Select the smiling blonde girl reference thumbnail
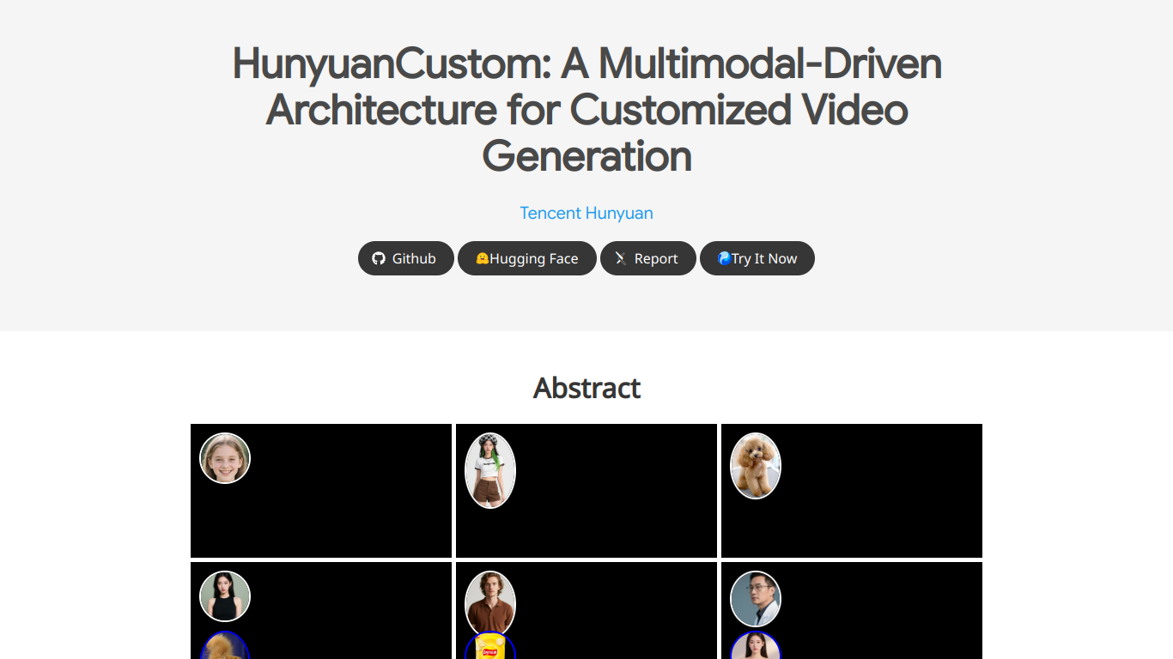 [x=225, y=458]
